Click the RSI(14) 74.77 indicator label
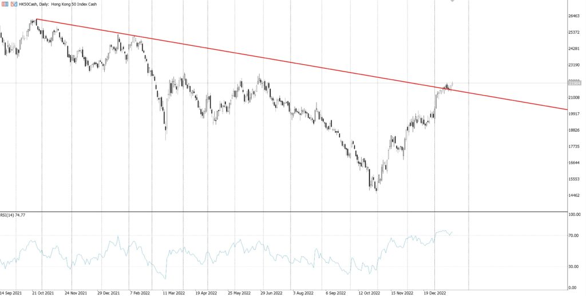The width and height of the screenshot is (586, 296). point(13,215)
